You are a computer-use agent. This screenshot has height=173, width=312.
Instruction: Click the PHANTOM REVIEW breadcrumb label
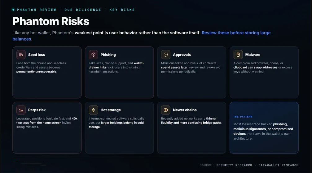pyautogui.click(x=37, y=10)
